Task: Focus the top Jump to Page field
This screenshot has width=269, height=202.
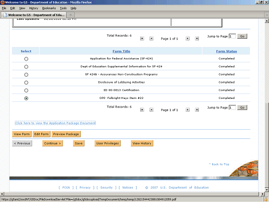Action: click(x=232, y=36)
